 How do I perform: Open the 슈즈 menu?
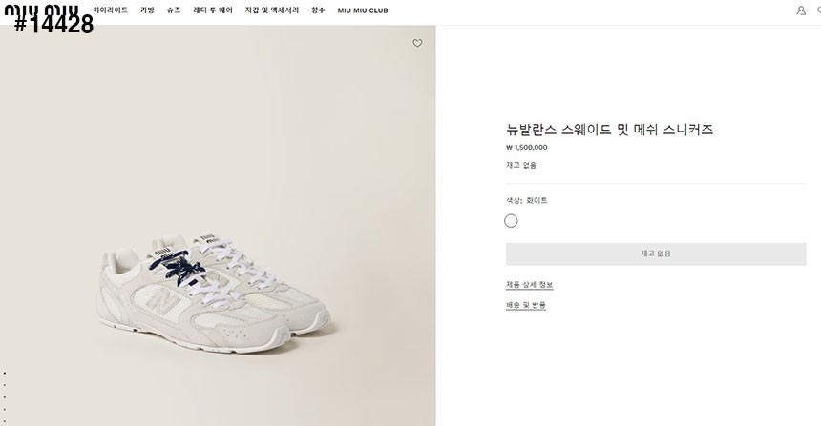click(x=174, y=10)
